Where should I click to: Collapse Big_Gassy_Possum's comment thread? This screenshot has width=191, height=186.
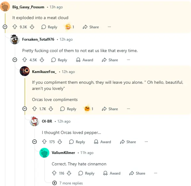tap(5, 27)
